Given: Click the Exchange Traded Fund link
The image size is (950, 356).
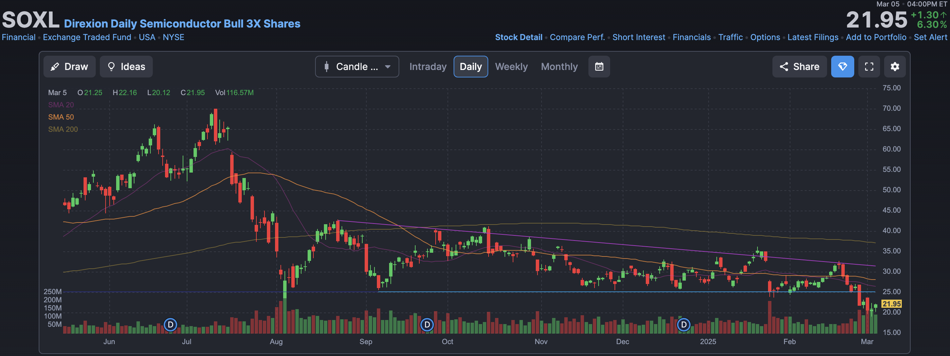Looking at the screenshot, I should click(x=87, y=37).
